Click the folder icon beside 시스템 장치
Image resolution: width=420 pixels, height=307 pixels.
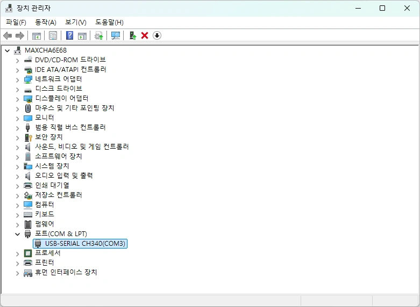tap(28, 166)
